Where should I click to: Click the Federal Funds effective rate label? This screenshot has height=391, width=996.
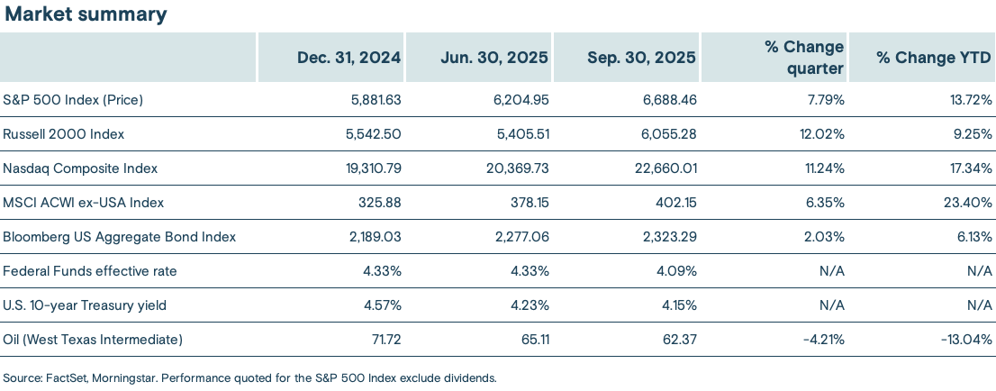[x=90, y=271]
